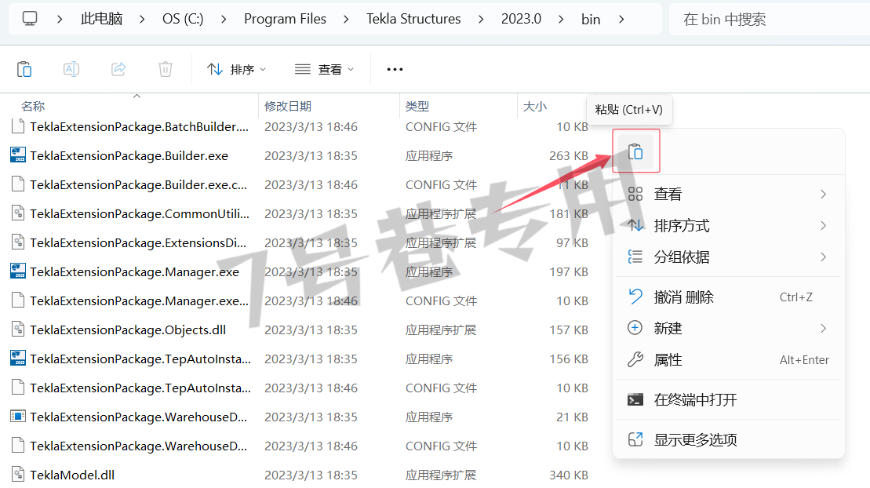The height and width of the screenshot is (488, 870).
Task: Click the share icon in the toolbar
Action: coord(118,69)
